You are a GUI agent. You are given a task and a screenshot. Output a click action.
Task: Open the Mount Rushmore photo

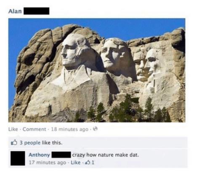click(97, 70)
